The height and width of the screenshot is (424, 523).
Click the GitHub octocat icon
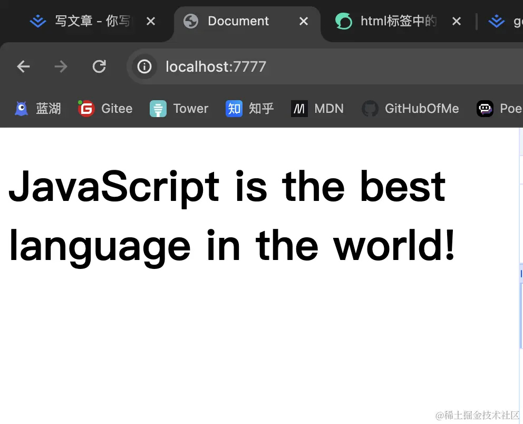(x=370, y=109)
